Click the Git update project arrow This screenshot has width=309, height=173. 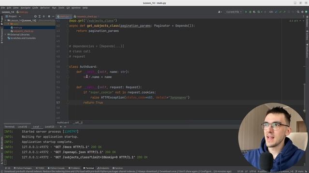pyautogui.click(x=276, y=12)
